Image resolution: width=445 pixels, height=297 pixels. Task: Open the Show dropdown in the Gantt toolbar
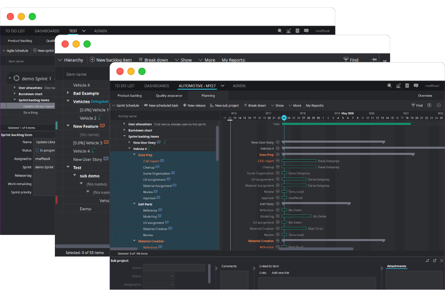tap(277, 105)
